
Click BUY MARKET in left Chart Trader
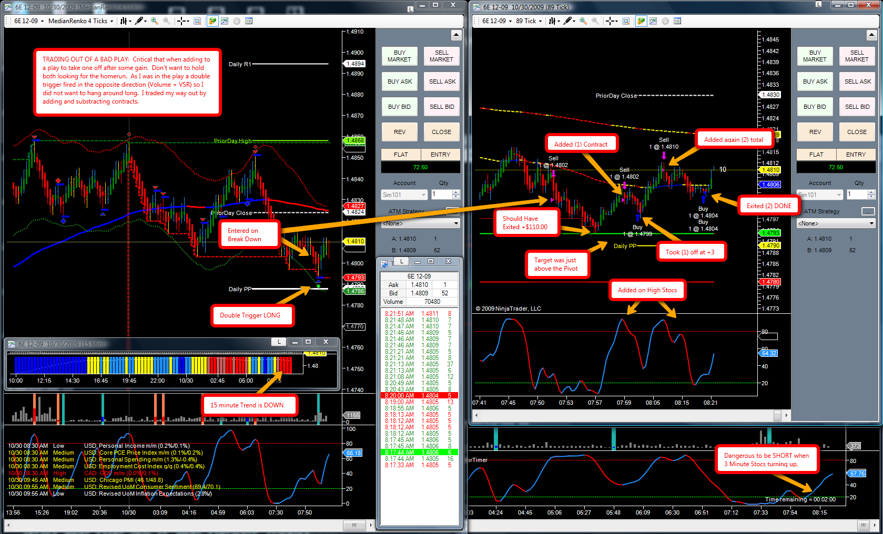(x=400, y=56)
